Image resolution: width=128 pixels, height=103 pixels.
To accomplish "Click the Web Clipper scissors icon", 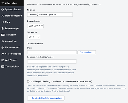I will tap(3, 60).
